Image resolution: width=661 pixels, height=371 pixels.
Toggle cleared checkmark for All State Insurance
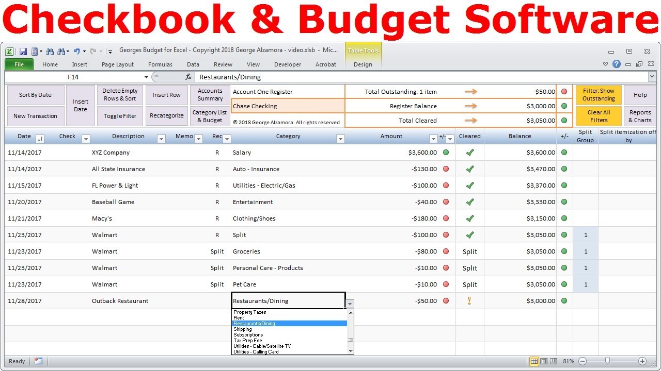tap(469, 169)
